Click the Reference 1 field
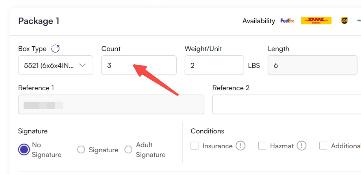 point(111,104)
